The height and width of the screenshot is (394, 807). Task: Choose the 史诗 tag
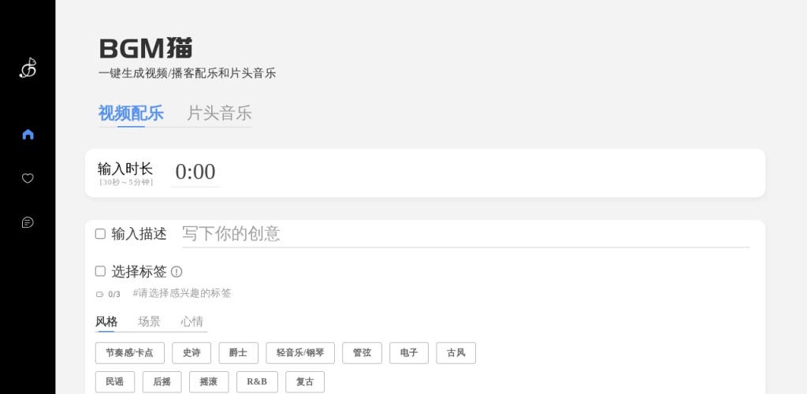[192, 353]
